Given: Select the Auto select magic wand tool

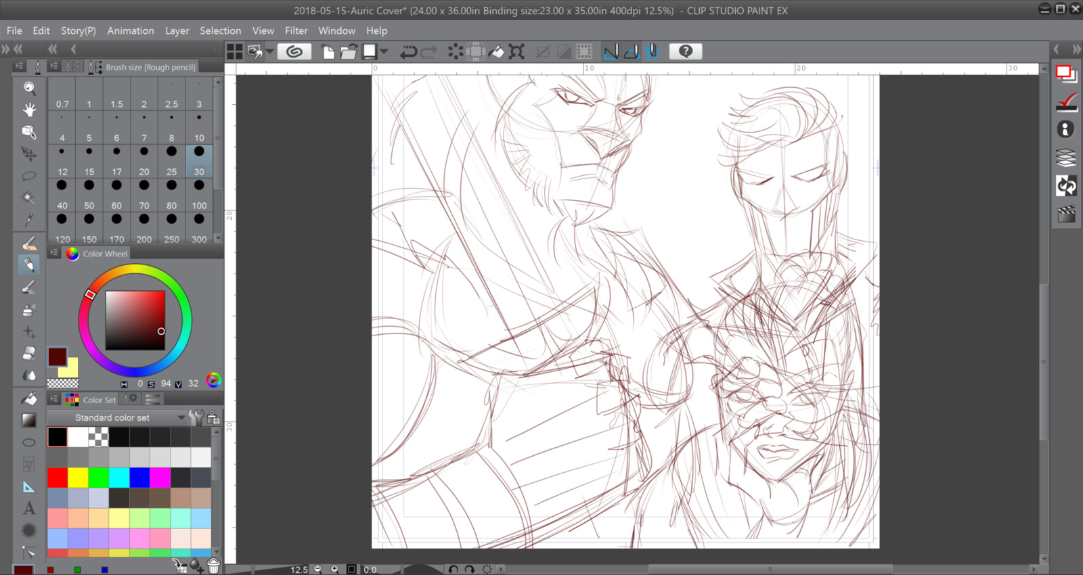Looking at the screenshot, I should point(29,198).
